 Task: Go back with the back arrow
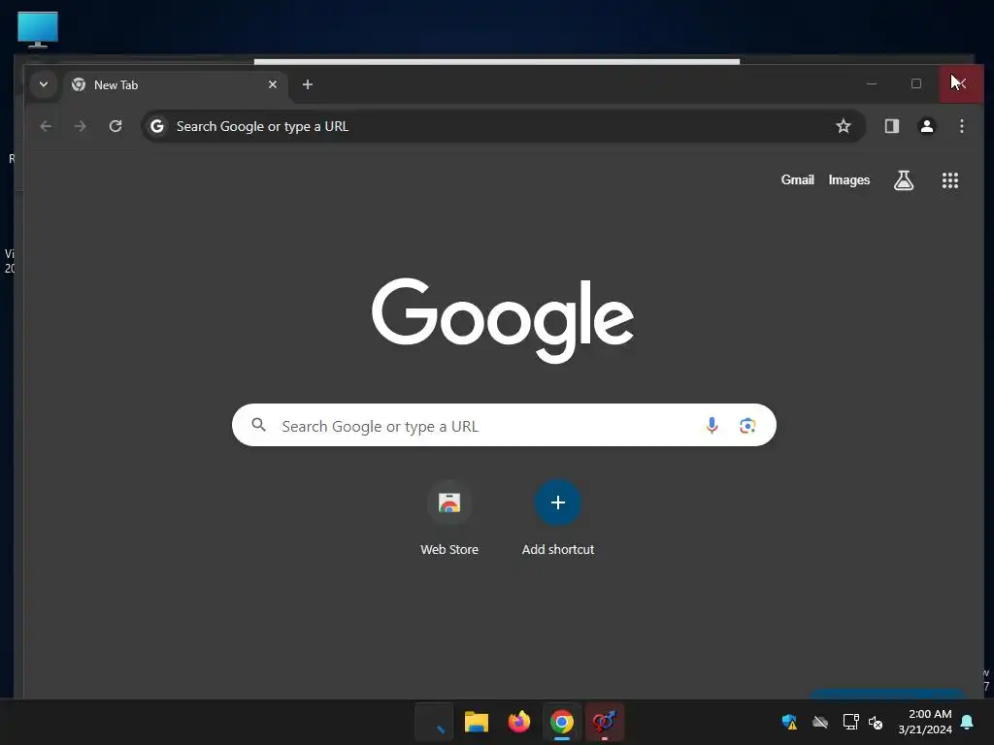[x=46, y=126]
